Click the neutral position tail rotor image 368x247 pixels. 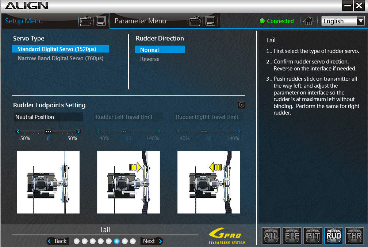click(x=48, y=182)
